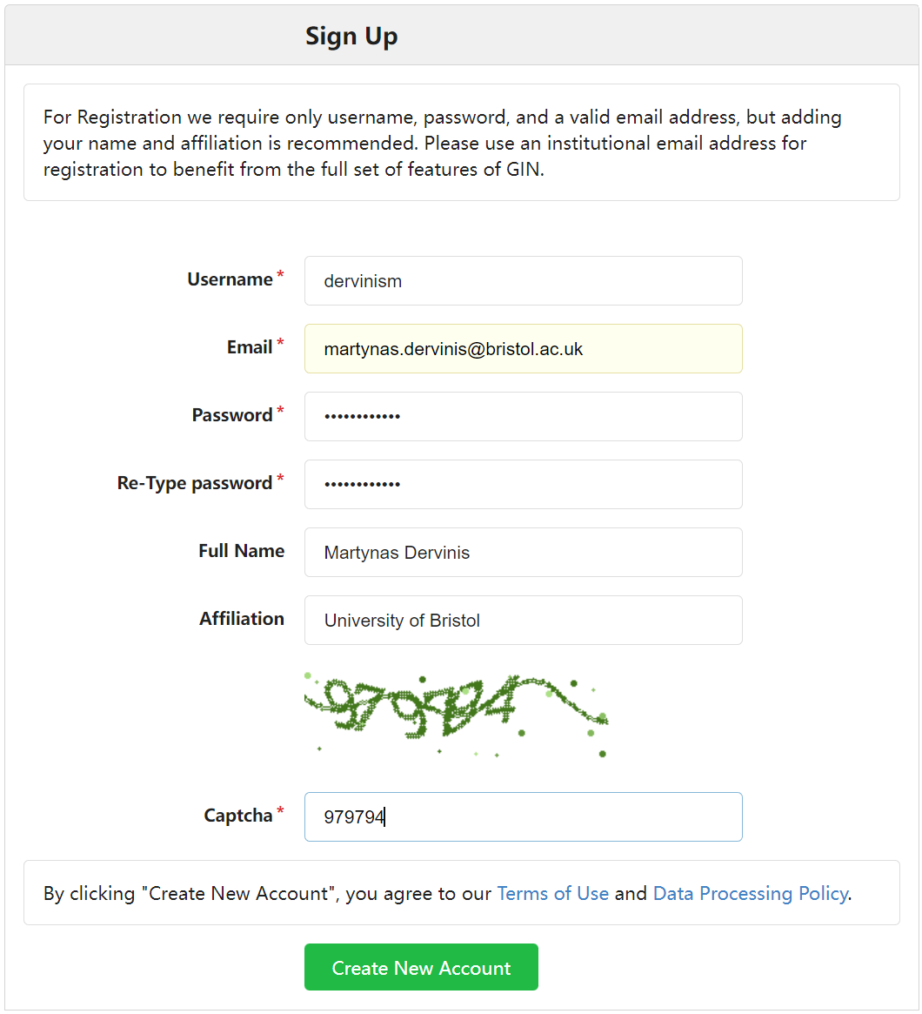Select the Re-Type password input box
This screenshot has width=922, height=1014.
click(x=523, y=484)
